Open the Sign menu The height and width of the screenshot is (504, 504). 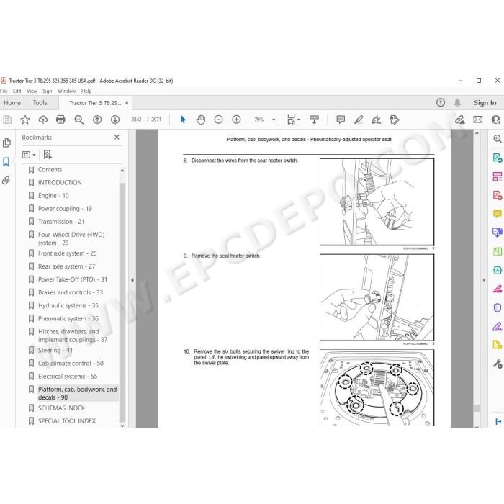(48, 91)
